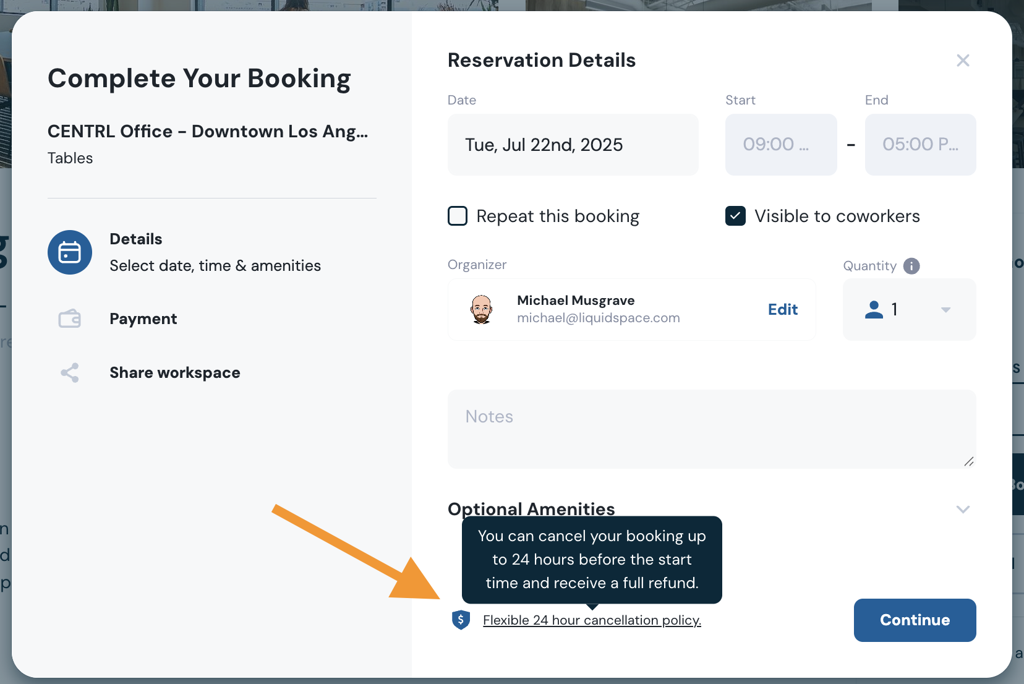Close the Reservation Details dialog
1024x684 pixels.
tap(963, 61)
